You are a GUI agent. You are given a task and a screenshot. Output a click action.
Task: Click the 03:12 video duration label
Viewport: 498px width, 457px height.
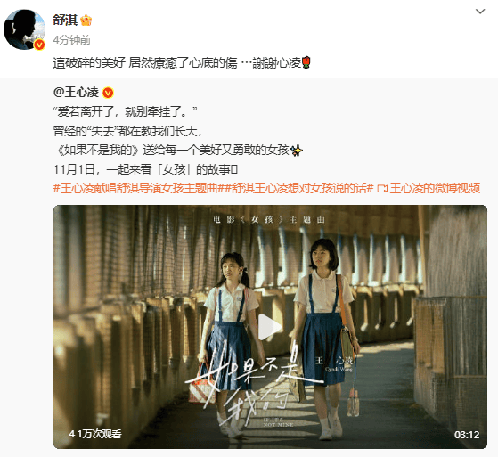(x=467, y=435)
